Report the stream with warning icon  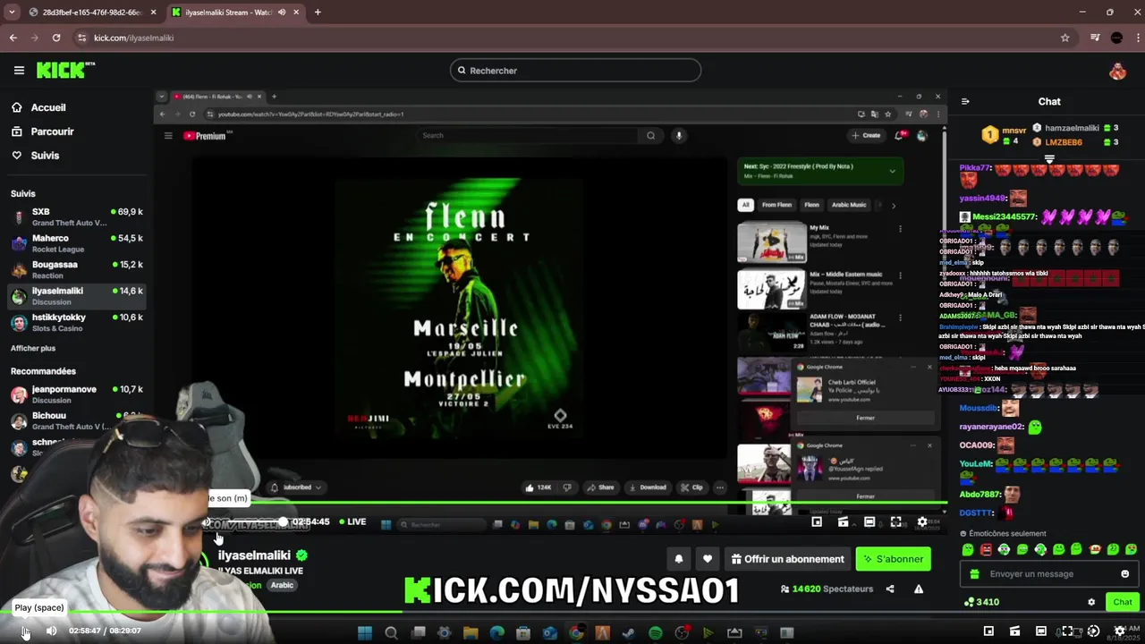pyautogui.click(x=919, y=589)
